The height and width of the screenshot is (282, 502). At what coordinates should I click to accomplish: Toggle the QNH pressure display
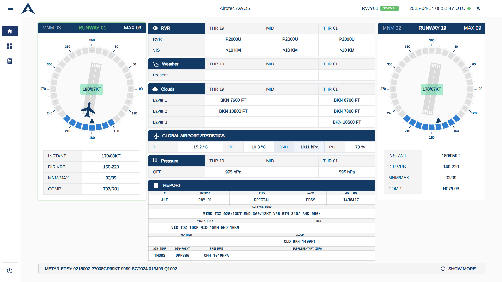pyautogui.click(x=284, y=147)
